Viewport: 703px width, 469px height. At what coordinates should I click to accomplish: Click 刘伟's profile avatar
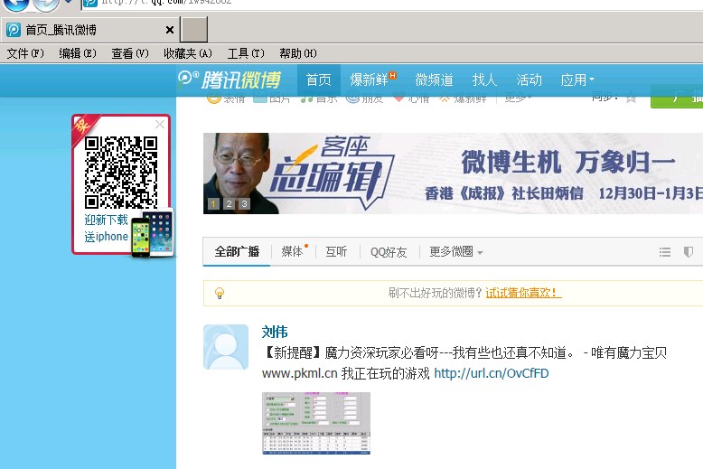tap(226, 347)
